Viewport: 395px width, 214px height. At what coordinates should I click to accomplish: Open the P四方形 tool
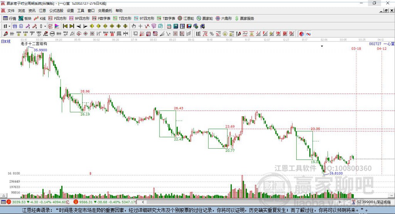click(57, 19)
